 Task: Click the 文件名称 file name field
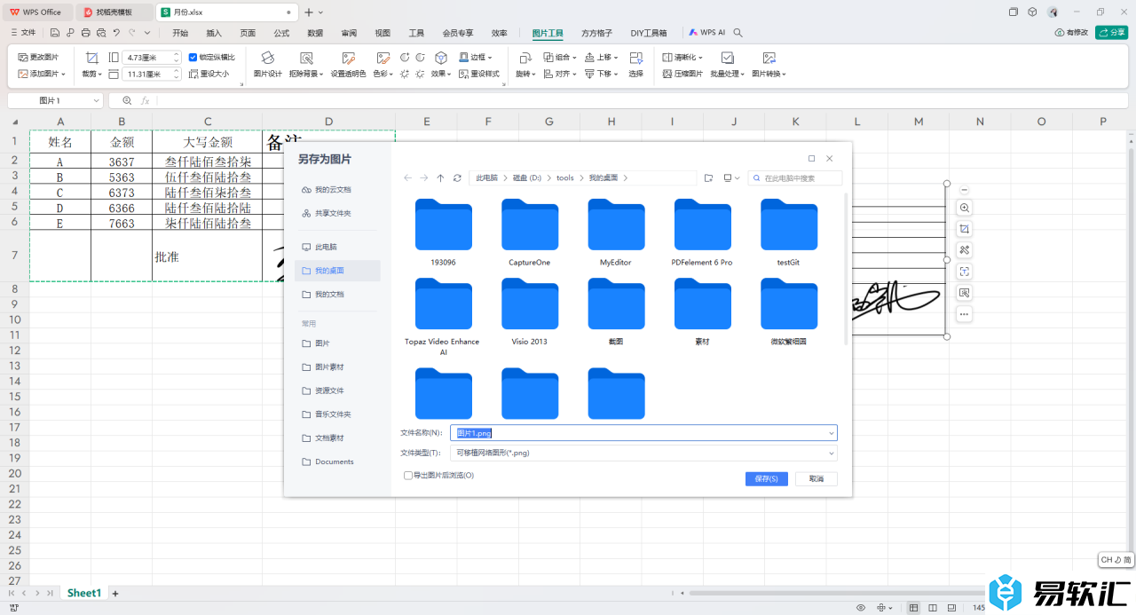643,432
